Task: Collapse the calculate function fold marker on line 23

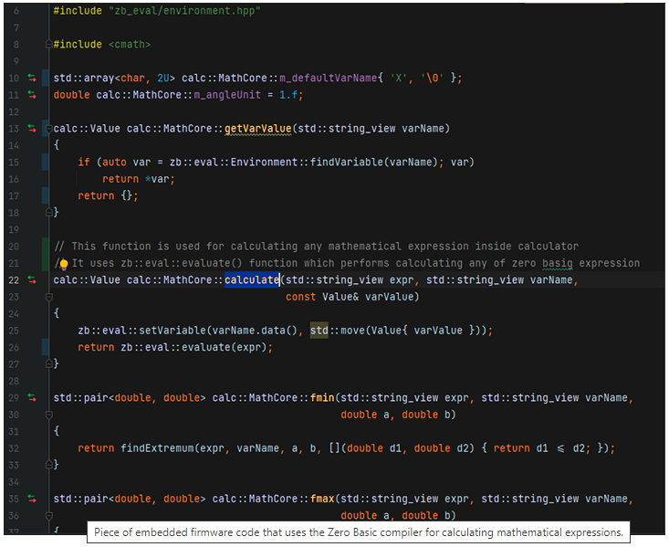Action: point(49,297)
